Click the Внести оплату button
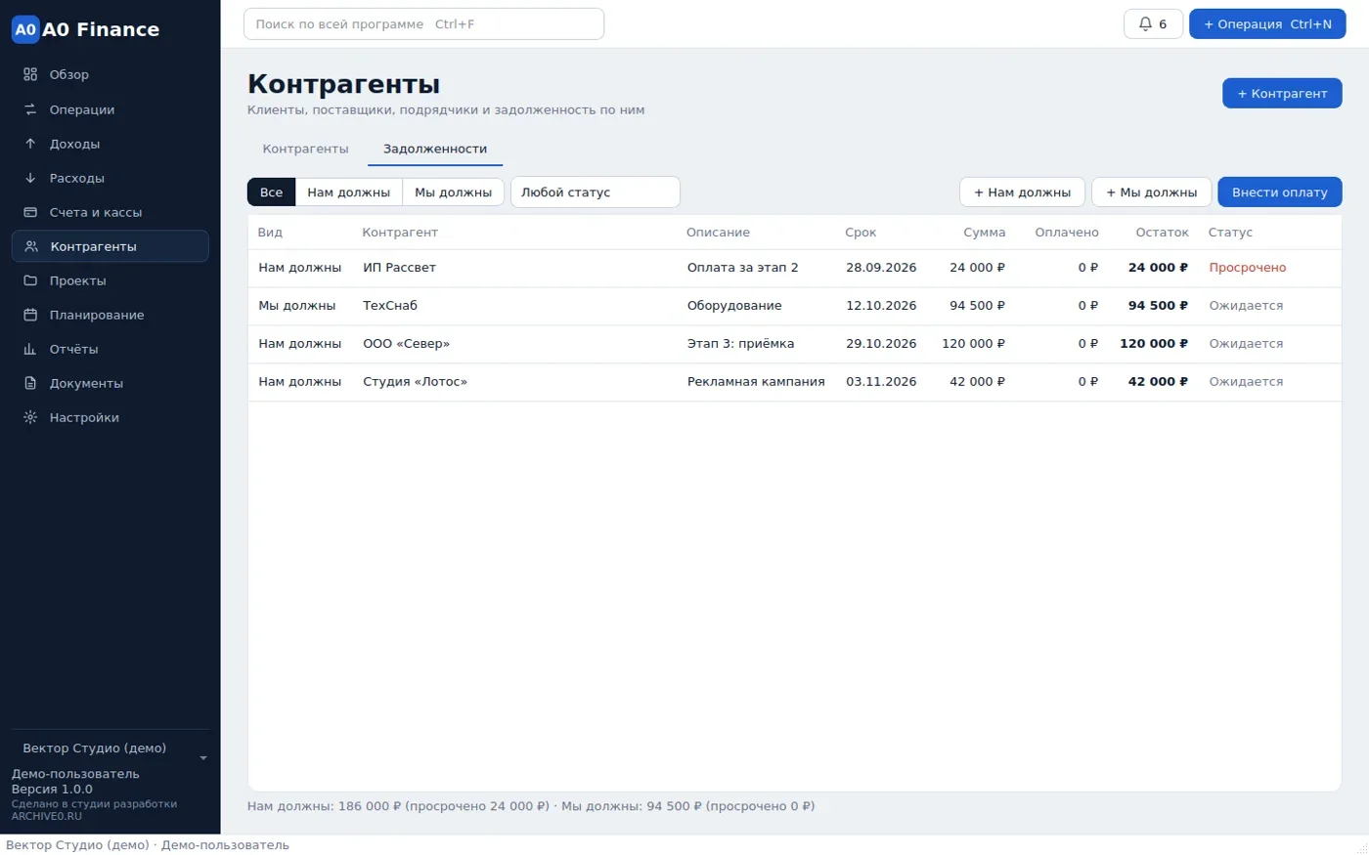This screenshot has height=855, width=1369. (1279, 192)
